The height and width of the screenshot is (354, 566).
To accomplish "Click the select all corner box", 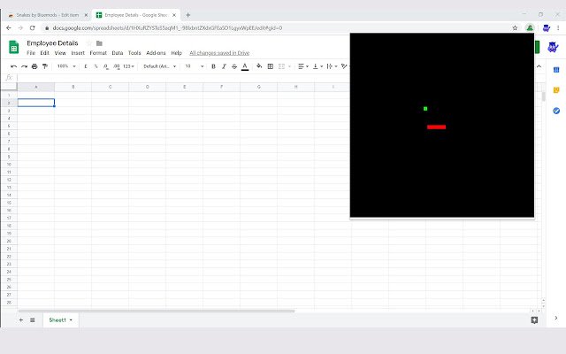I will [x=9, y=87].
